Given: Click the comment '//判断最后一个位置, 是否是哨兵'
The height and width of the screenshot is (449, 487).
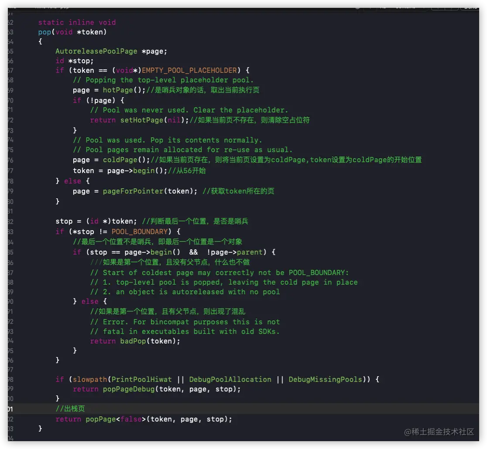Looking at the screenshot, I should [x=195, y=221].
